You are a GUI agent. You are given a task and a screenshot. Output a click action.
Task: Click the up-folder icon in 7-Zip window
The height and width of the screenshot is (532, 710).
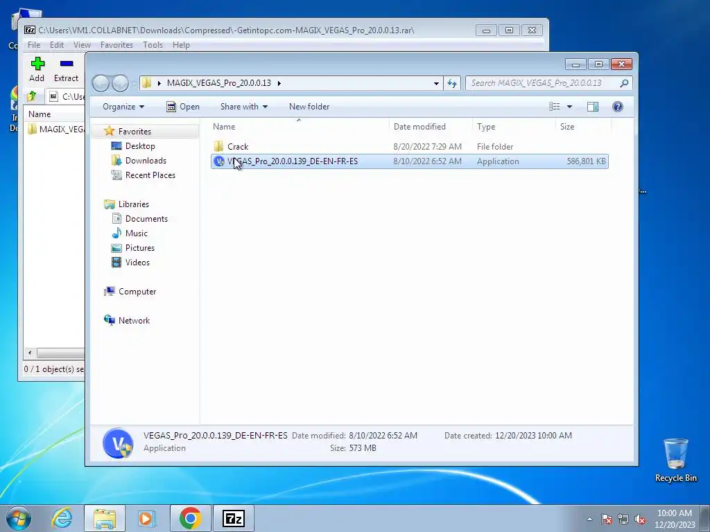point(32,96)
